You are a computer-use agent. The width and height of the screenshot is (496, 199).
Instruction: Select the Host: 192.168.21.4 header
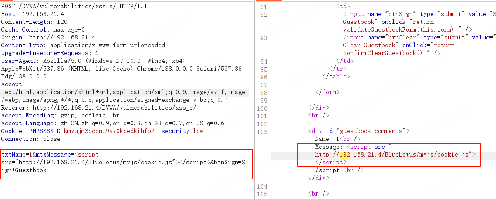32,14
